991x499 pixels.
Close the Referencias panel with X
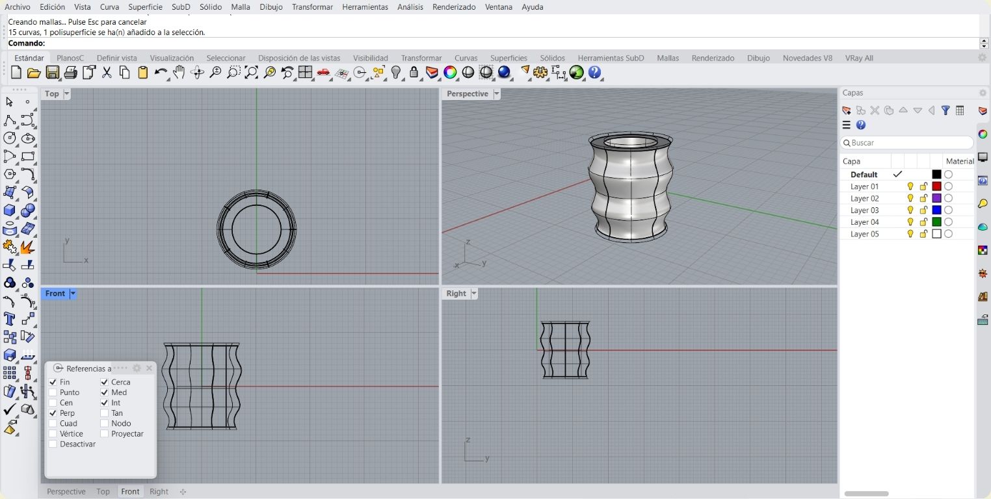[149, 368]
